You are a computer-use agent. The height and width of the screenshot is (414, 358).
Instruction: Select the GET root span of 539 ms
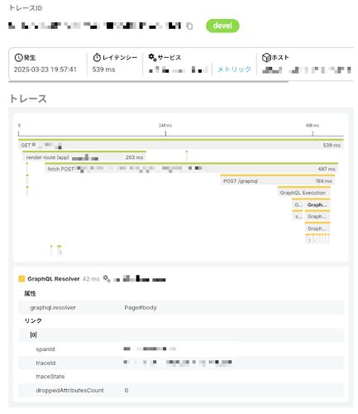tap(181, 145)
